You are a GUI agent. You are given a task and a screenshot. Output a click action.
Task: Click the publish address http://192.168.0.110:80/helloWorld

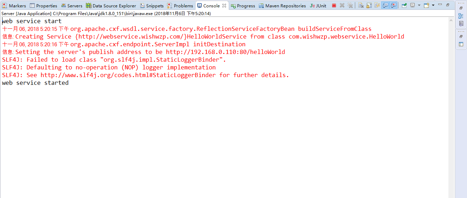(226, 52)
